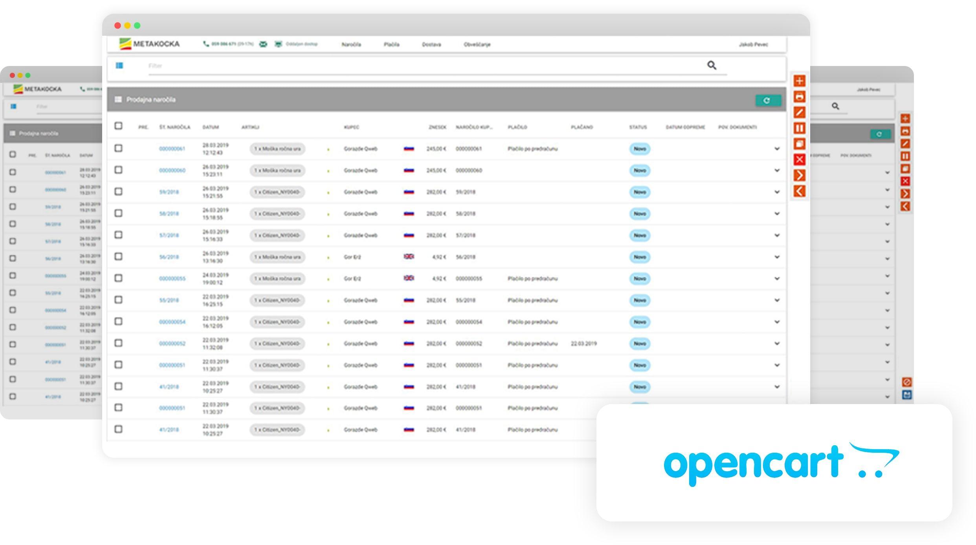Open the Obveščanje menu
The height and width of the screenshot is (545, 976).
tap(477, 44)
